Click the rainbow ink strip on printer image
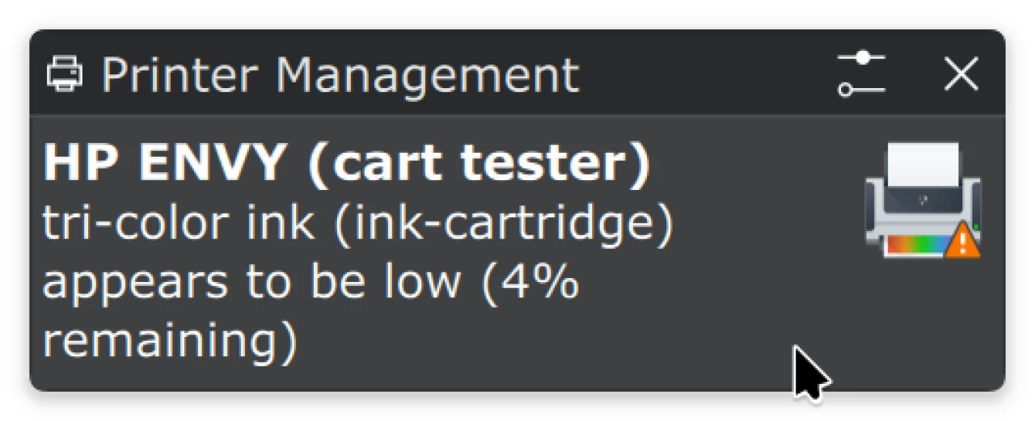Viewport: 1035px width, 421px height. (x=915, y=245)
